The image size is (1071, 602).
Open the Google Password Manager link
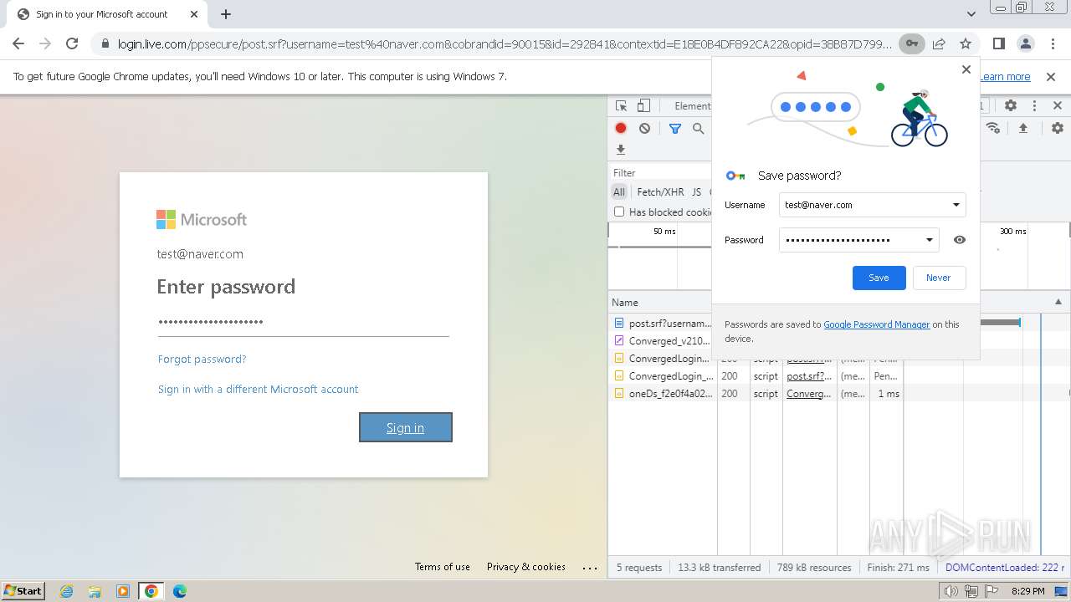876,324
